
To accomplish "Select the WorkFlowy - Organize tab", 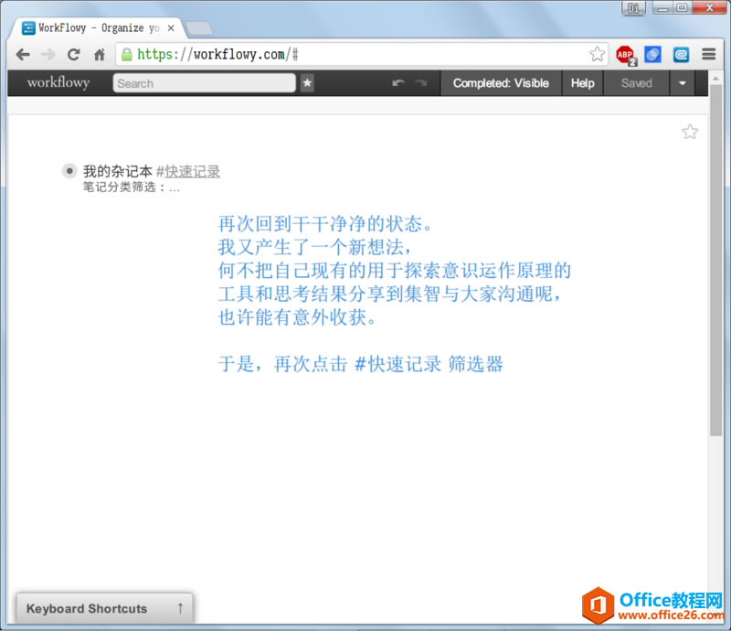I will [x=98, y=28].
